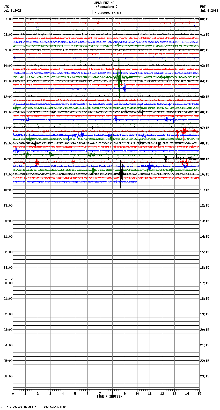Viewport: 220px width, 410px height.
Task: Click the PDT header label
Action: click(x=203, y=7)
